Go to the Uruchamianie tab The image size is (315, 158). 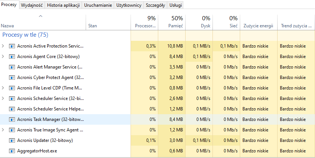coord(98,5)
